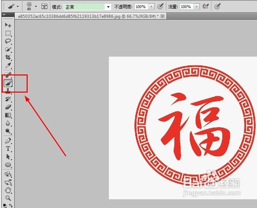Select the Blur tool
The height and width of the screenshot is (208, 257).
8,123
